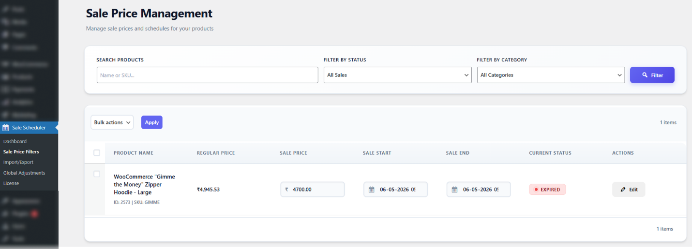Tick the select-all checkbox in table header
The height and width of the screenshot is (251, 692).
click(x=97, y=153)
